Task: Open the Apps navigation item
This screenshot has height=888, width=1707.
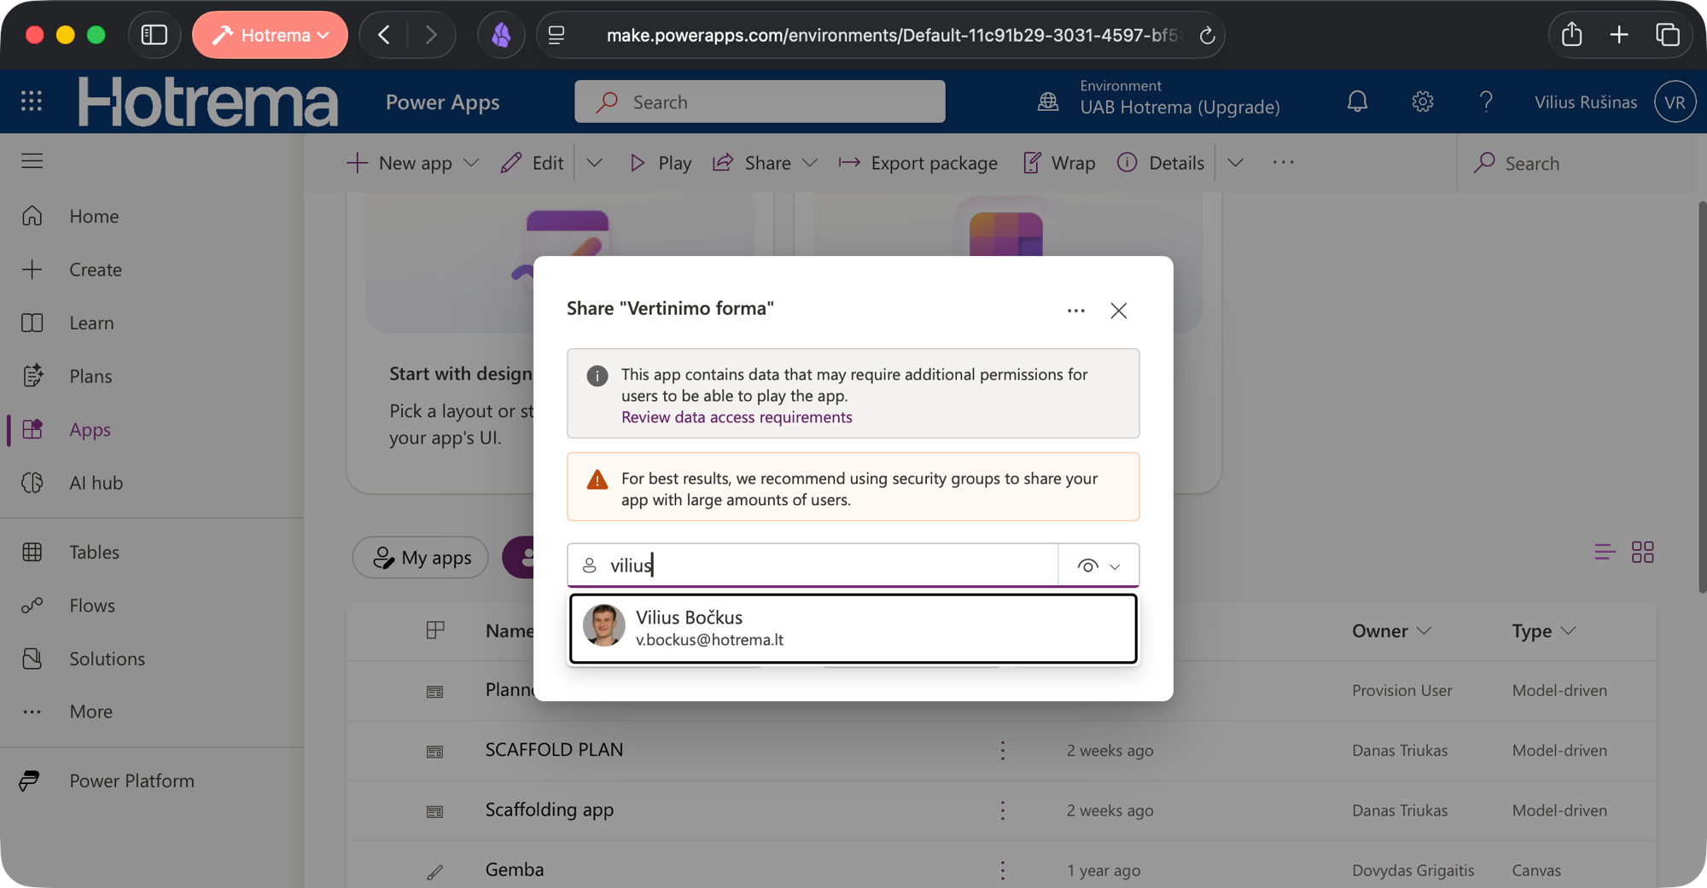Action: 90,430
